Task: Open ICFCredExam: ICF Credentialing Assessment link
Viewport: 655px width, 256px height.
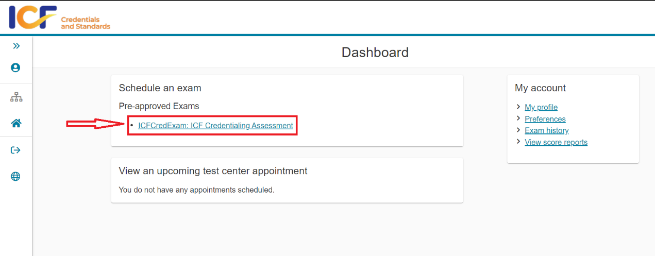Action: click(215, 126)
